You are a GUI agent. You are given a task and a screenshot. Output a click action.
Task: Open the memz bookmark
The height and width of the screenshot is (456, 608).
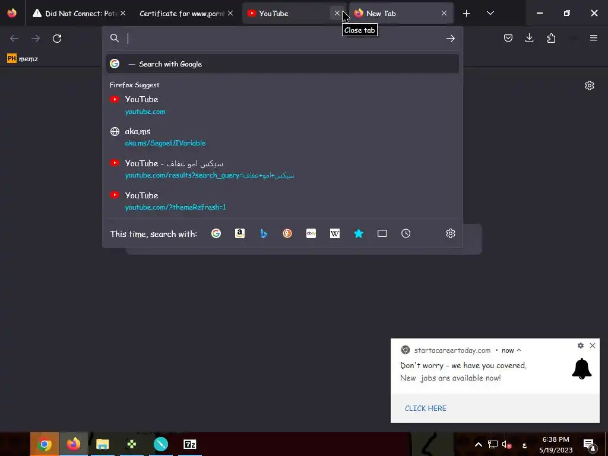[x=23, y=59]
